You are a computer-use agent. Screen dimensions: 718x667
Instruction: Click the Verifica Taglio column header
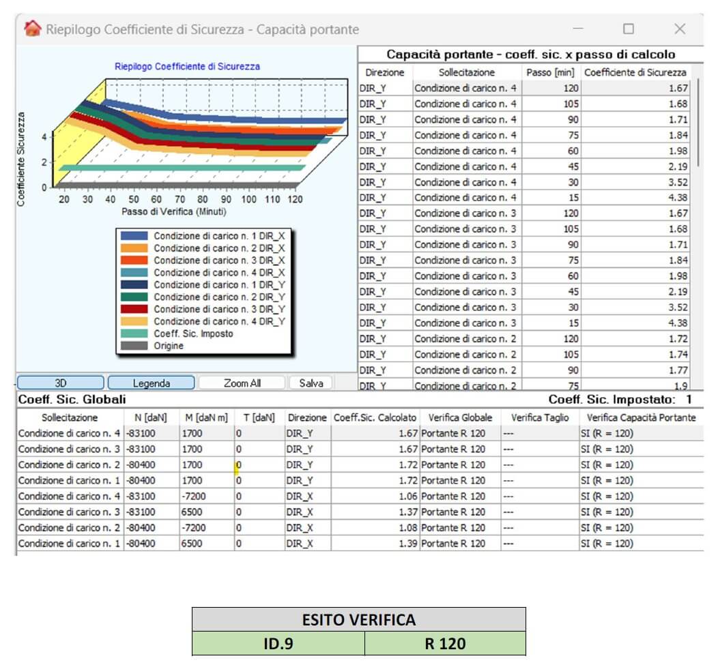click(540, 417)
